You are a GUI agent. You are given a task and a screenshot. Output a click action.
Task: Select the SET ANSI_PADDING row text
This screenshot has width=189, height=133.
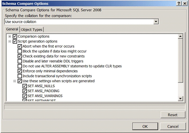[x=44, y=91]
